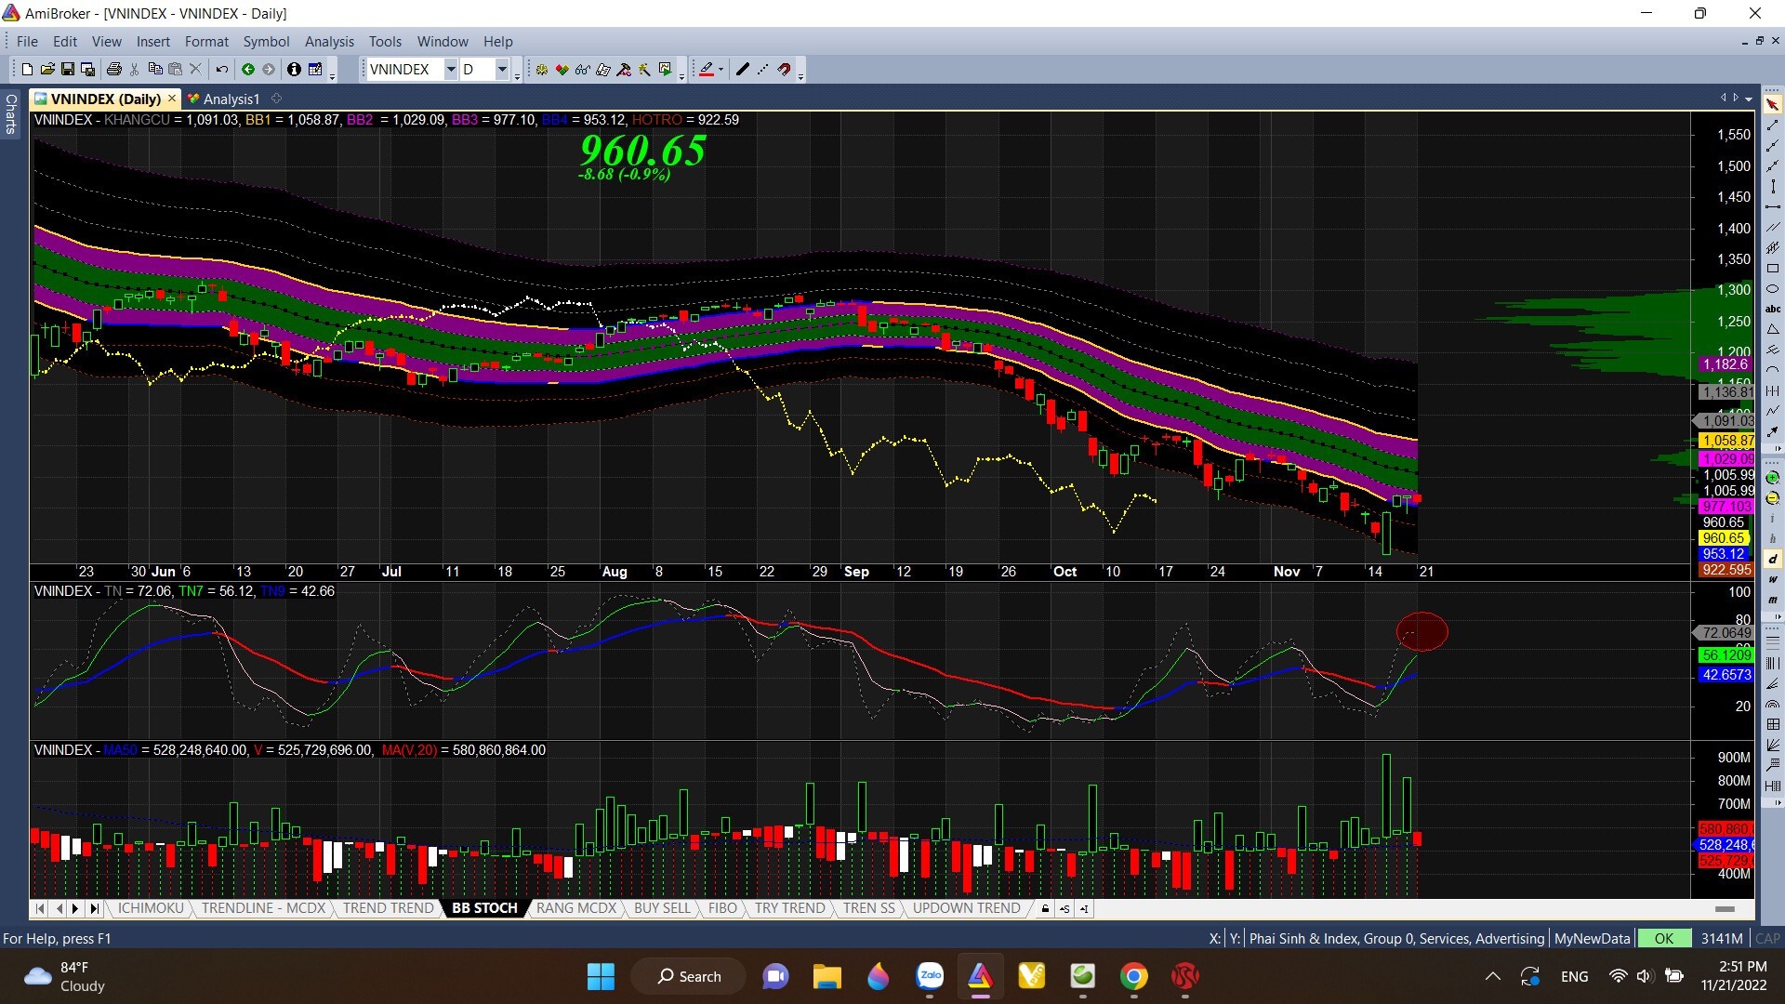Viewport: 1785px width, 1004px height.
Task: Click the Undo arrow icon
Action: tap(222, 69)
